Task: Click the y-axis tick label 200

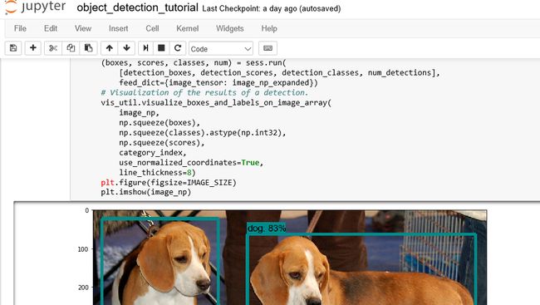Action: [83, 288]
